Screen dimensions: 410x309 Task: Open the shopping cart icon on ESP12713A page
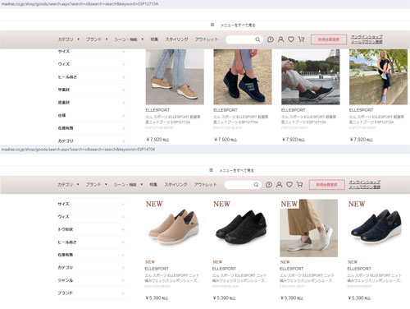click(x=302, y=39)
